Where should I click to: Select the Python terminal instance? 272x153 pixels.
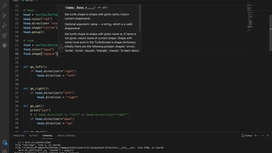point(246,136)
